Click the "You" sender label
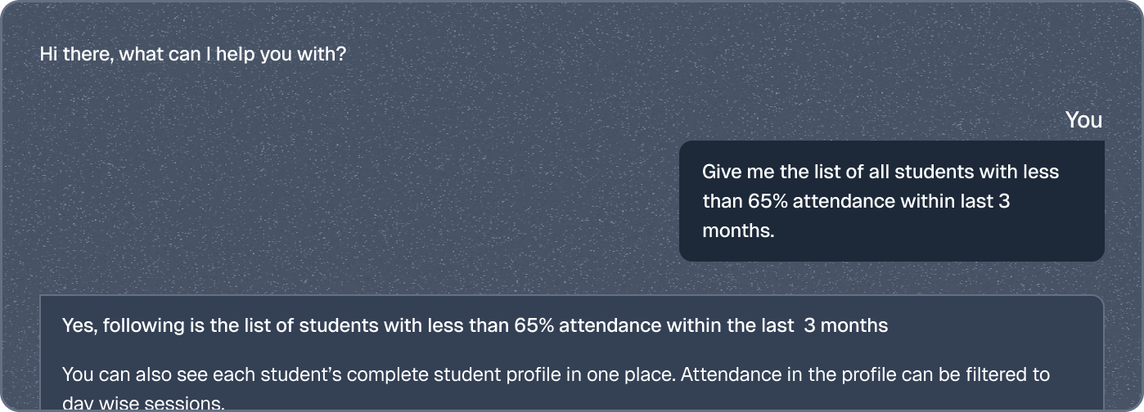 (1083, 120)
